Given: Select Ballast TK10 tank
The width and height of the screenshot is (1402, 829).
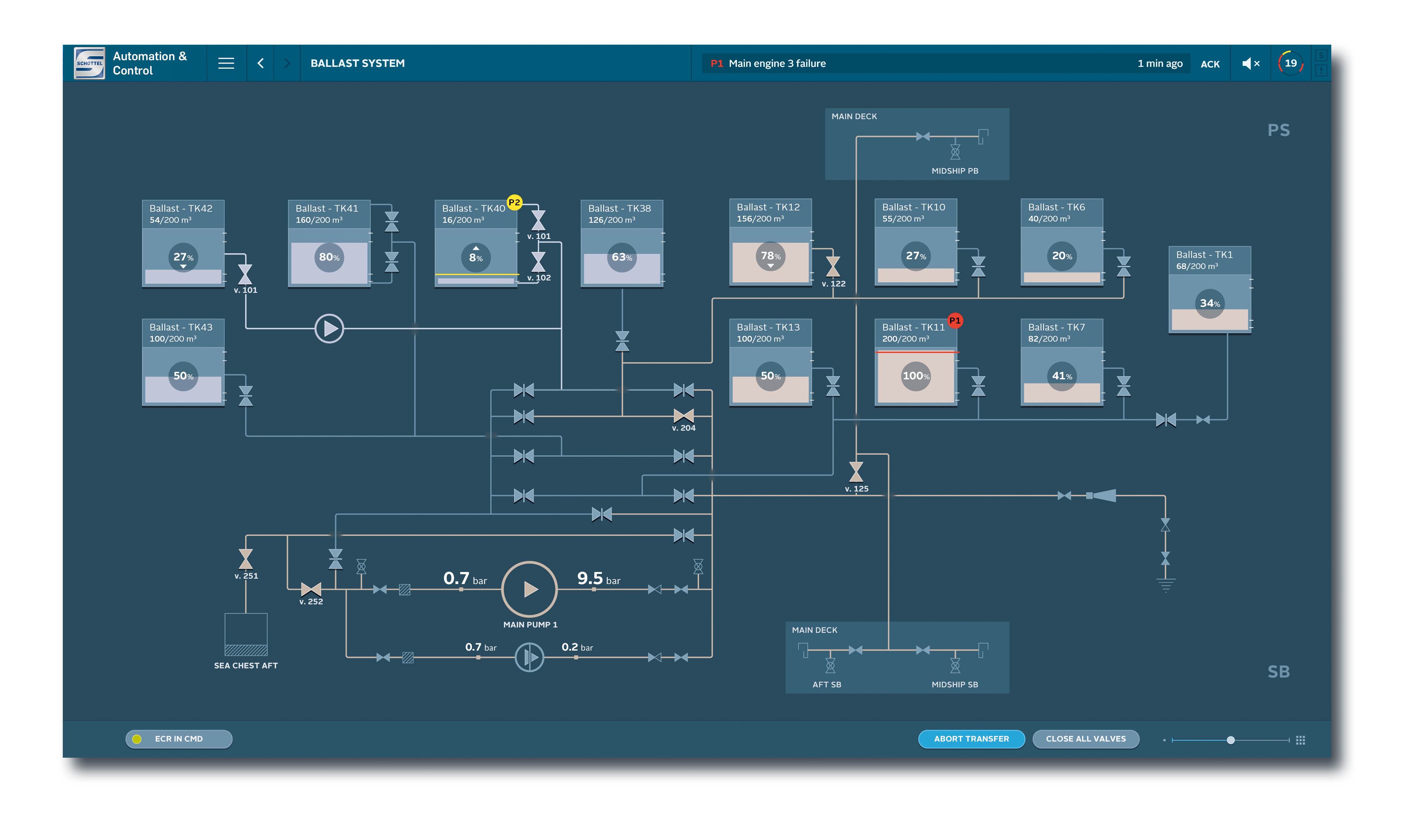Looking at the screenshot, I should 916,242.
